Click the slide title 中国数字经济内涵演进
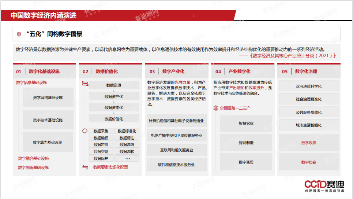This screenshot has width=353, height=199. point(44,15)
